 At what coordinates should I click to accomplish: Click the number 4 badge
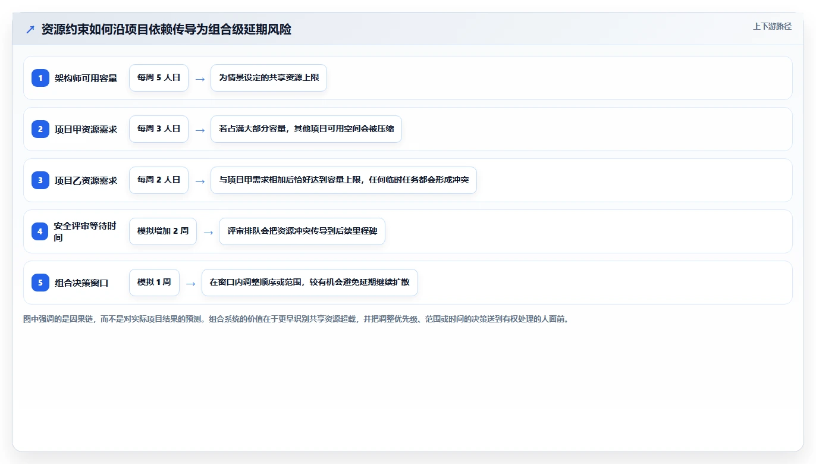tap(40, 231)
